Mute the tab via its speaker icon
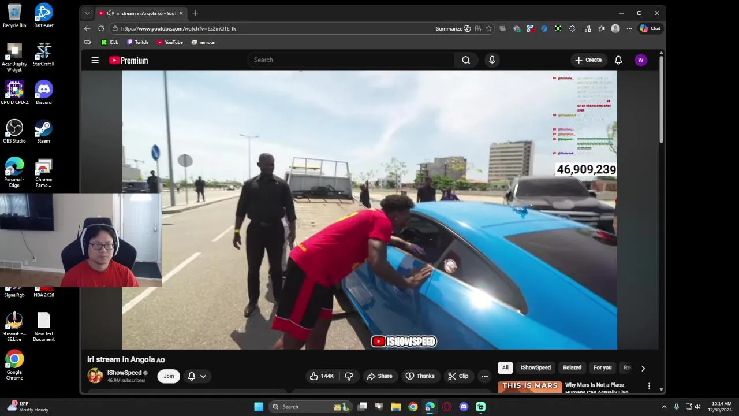 click(110, 13)
